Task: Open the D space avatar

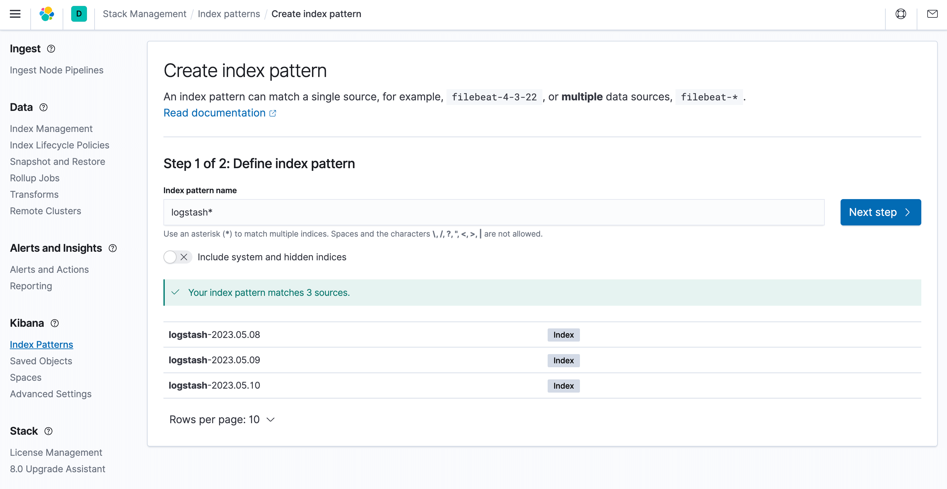Action: pos(79,14)
